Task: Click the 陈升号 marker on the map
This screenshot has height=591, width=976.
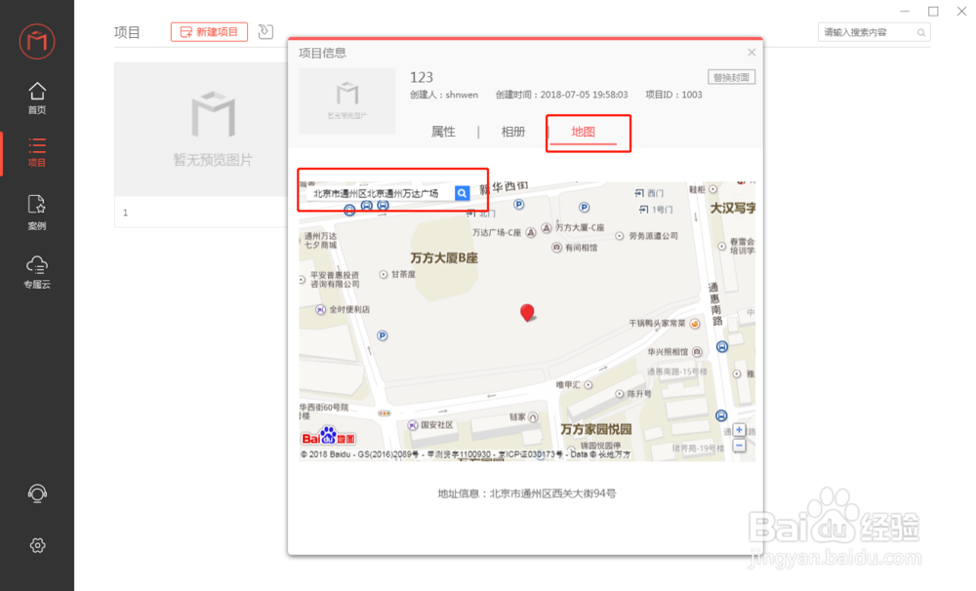Action: click(620, 394)
